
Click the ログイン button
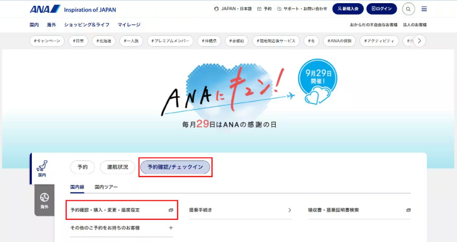tap(381, 9)
